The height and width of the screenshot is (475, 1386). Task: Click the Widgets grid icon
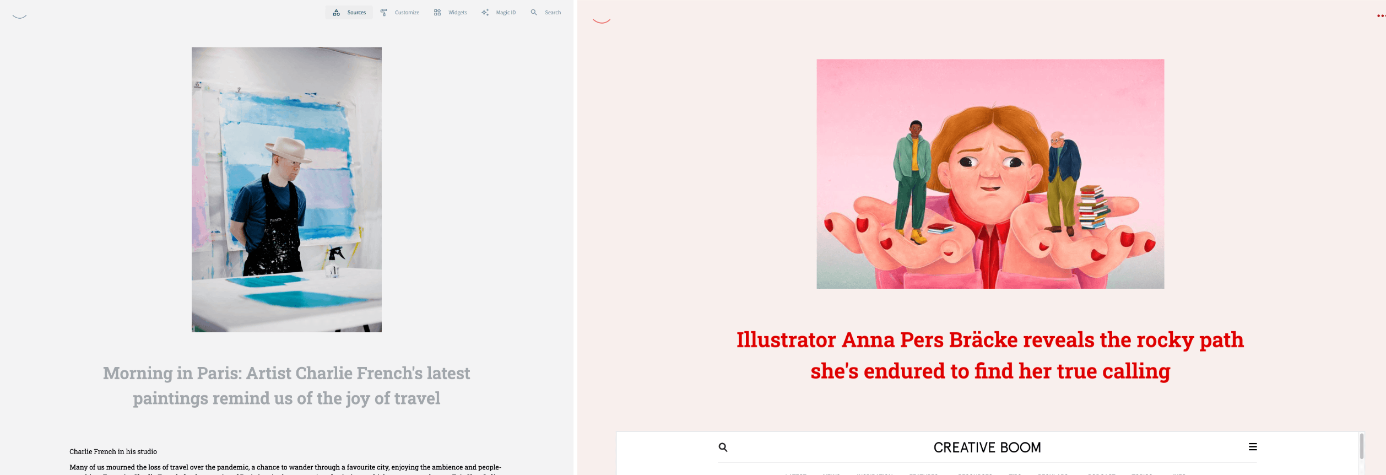[437, 12]
